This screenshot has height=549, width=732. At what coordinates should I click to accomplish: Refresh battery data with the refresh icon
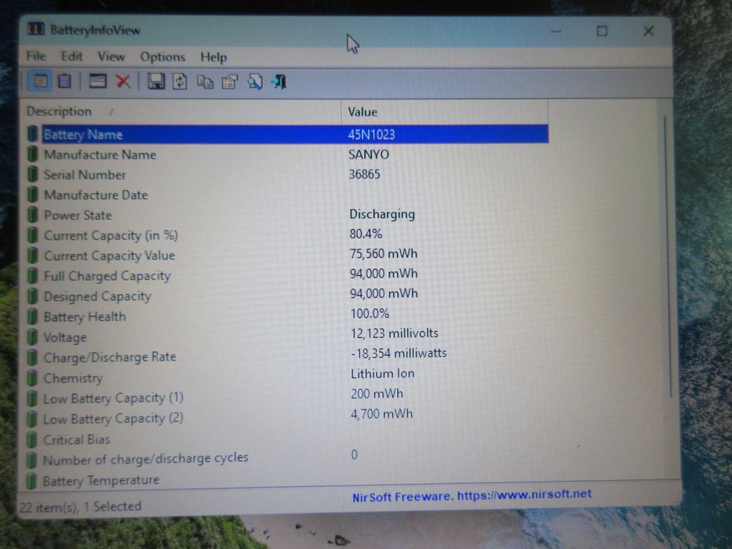[x=180, y=82]
